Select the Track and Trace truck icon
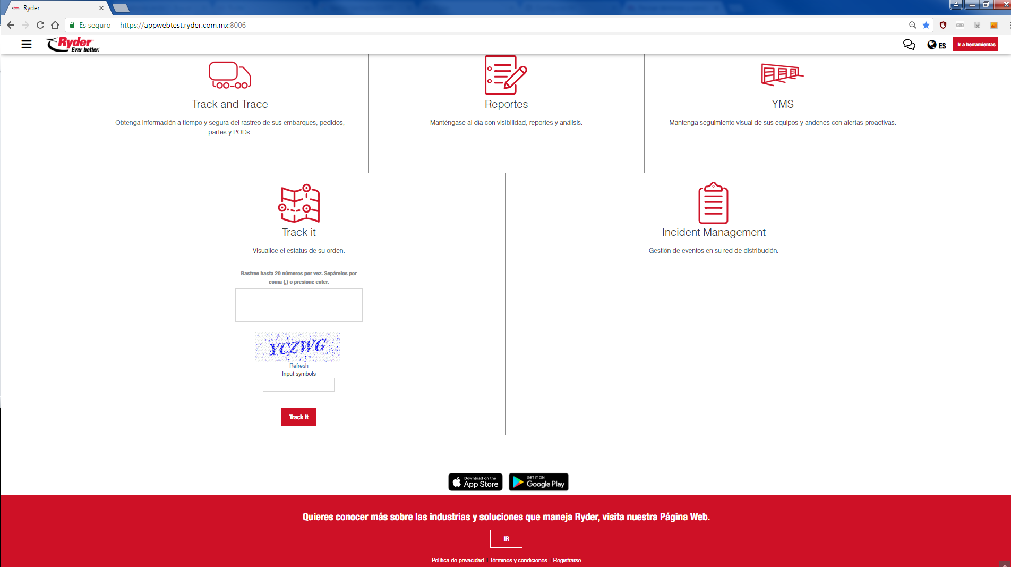Screen dimensions: 1011x567 pos(229,75)
